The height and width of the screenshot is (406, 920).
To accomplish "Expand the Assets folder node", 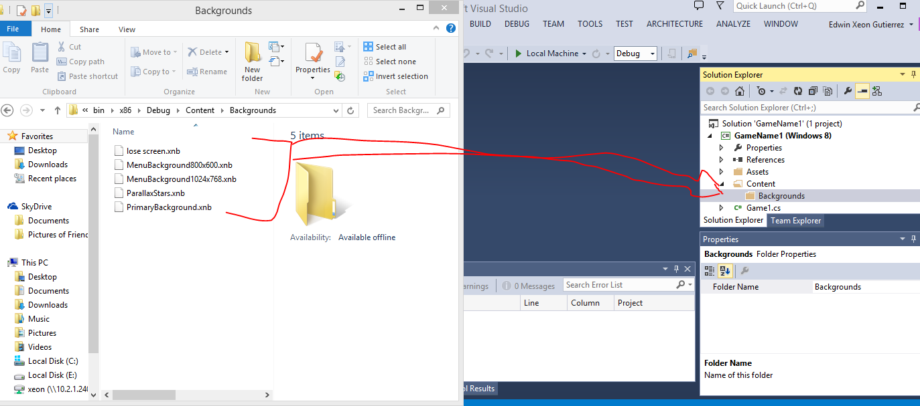I will [722, 172].
